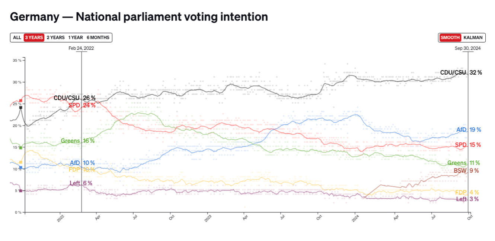495x241 pixels.
Task: Click the AfD 19 % end label
Action: pyautogui.click(x=469, y=130)
